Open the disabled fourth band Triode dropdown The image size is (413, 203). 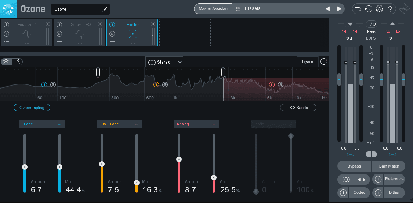273,124
